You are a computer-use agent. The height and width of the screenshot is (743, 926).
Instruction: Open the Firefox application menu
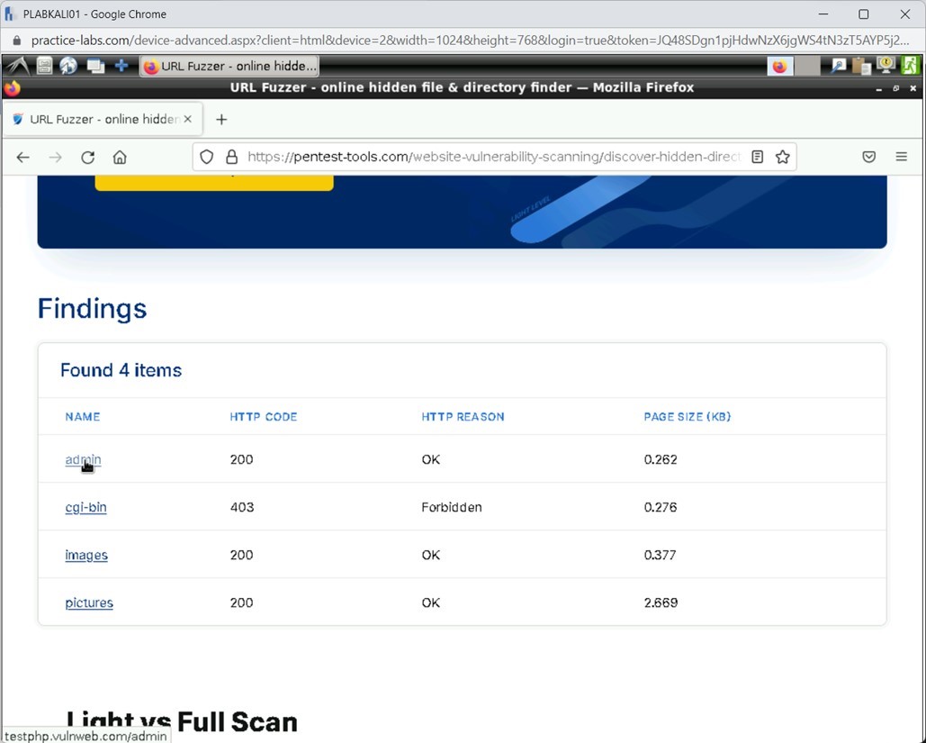click(902, 157)
